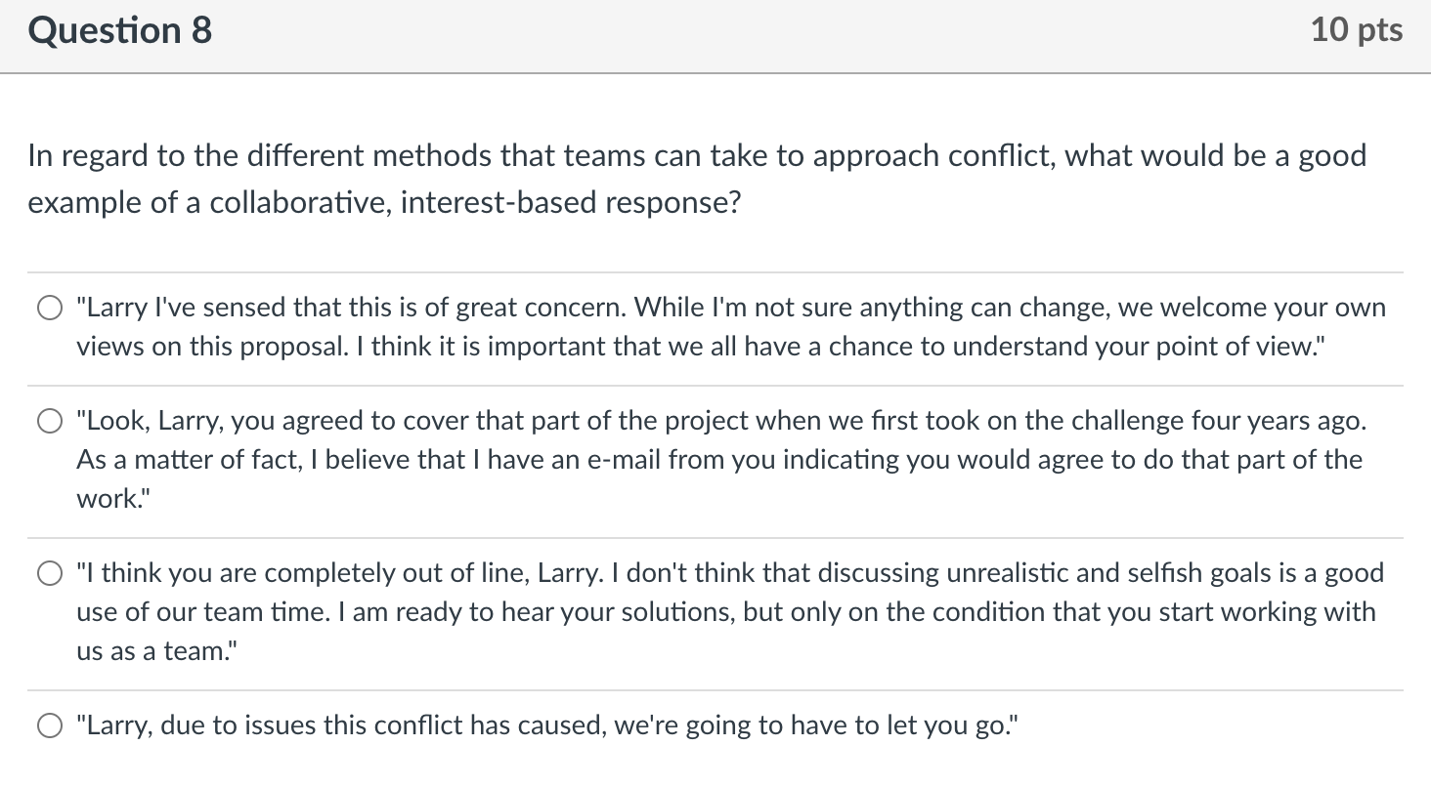Click the "10 pts" points label
This screenshot has width=1431, height=787.
coord(1356,30)
